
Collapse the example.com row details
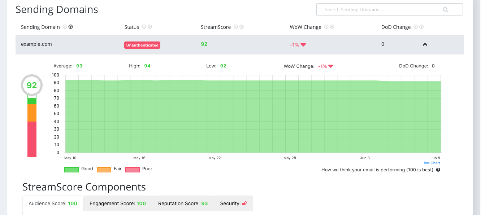(425, 44)
